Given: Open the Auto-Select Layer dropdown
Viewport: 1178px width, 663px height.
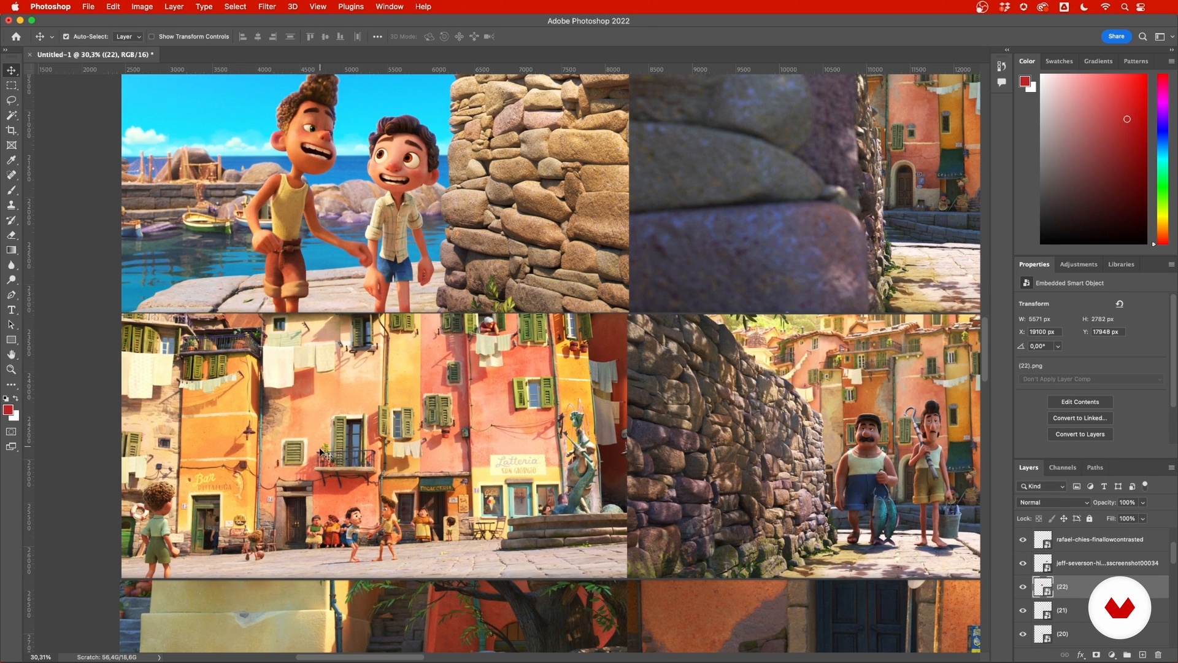Looking at the screenshot, I should [x=129, y=37].
